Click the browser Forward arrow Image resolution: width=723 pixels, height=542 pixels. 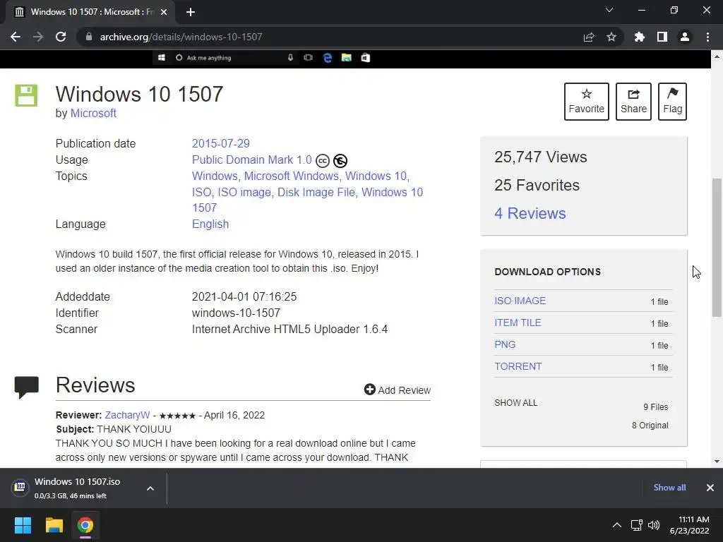pos(38,37)
